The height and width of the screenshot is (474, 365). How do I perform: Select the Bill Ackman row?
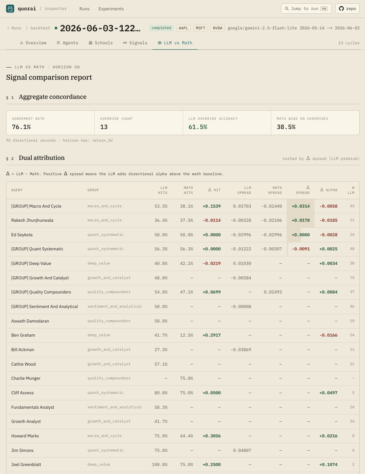pyautogui.click(x=183, y=350)
